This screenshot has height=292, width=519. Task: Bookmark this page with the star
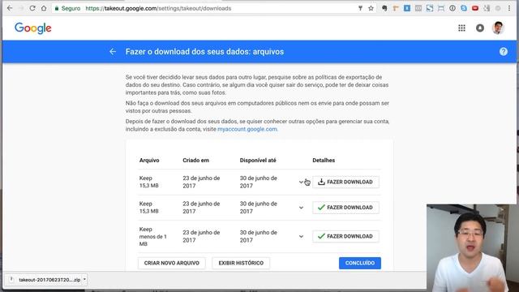point(371,8)
